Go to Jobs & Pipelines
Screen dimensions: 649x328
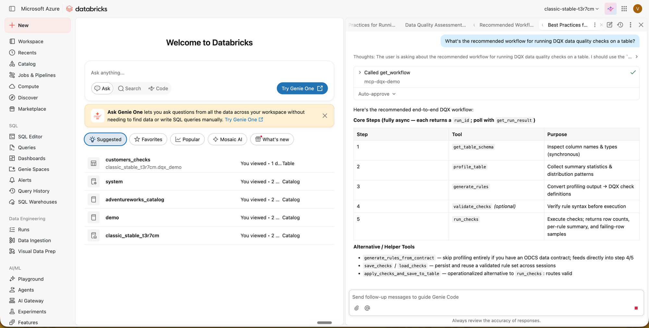coord(37,75)
